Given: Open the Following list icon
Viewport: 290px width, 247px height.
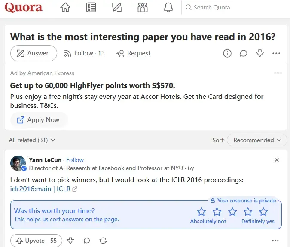Looking at the screenshot, I should tap(91, 7).
